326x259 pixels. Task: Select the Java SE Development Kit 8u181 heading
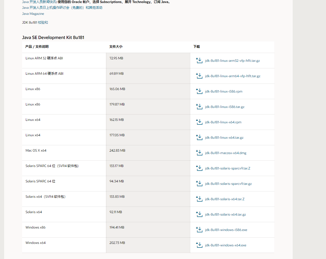coord(53,38)
